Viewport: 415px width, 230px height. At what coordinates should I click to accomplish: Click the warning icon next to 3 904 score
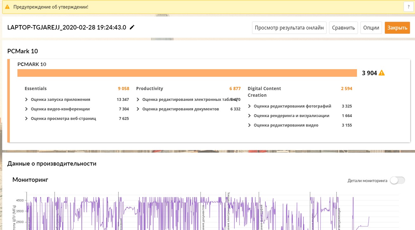pyautogui.click(x=382, y=73)
